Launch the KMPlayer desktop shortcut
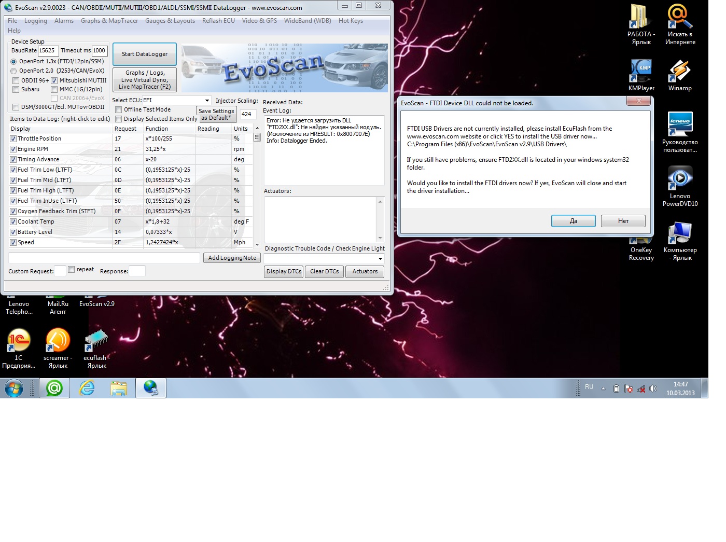Viewport: 726px width, 542px height. [641, 73]
